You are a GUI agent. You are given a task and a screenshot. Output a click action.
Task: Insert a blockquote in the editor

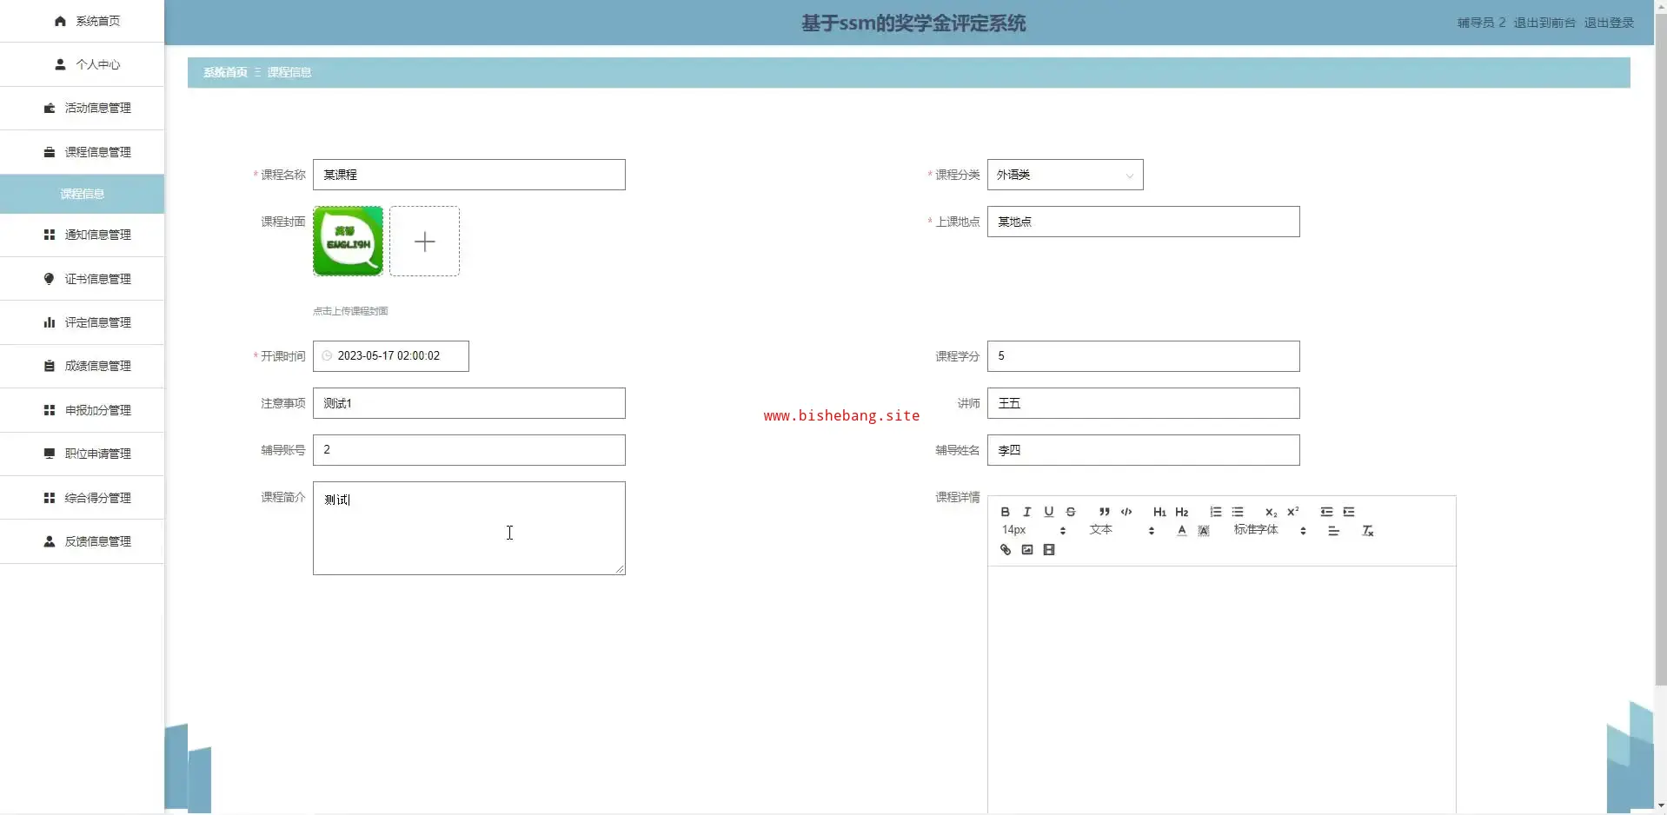coord(1104,512)
